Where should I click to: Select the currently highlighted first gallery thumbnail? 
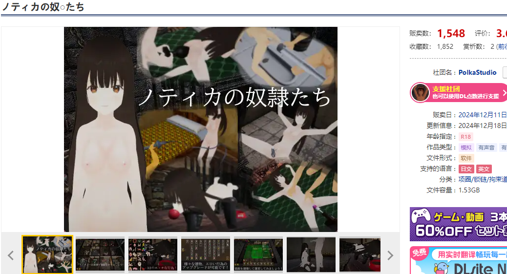(x=47, y=254)
